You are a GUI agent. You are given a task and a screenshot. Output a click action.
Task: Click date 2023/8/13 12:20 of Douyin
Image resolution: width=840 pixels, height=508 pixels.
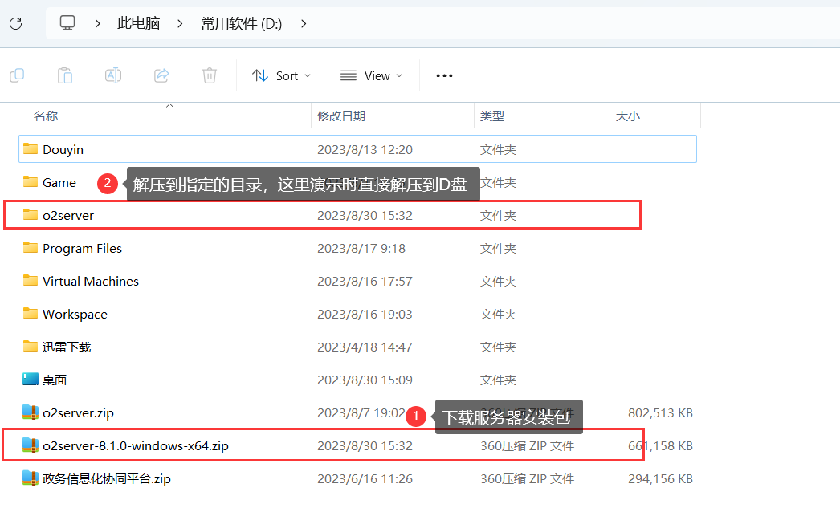[365, 149]
